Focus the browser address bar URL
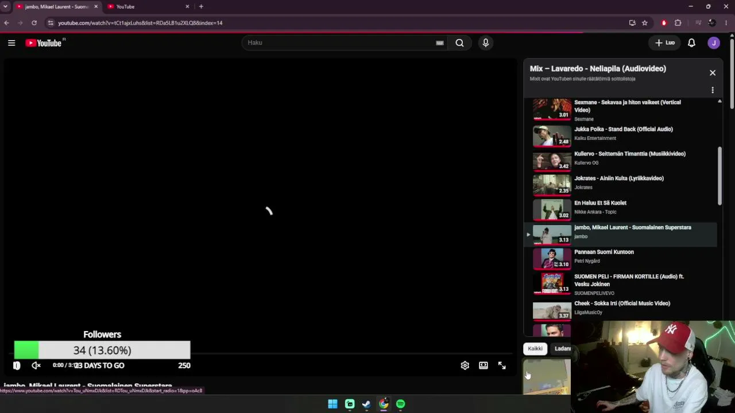 (140, 23)
